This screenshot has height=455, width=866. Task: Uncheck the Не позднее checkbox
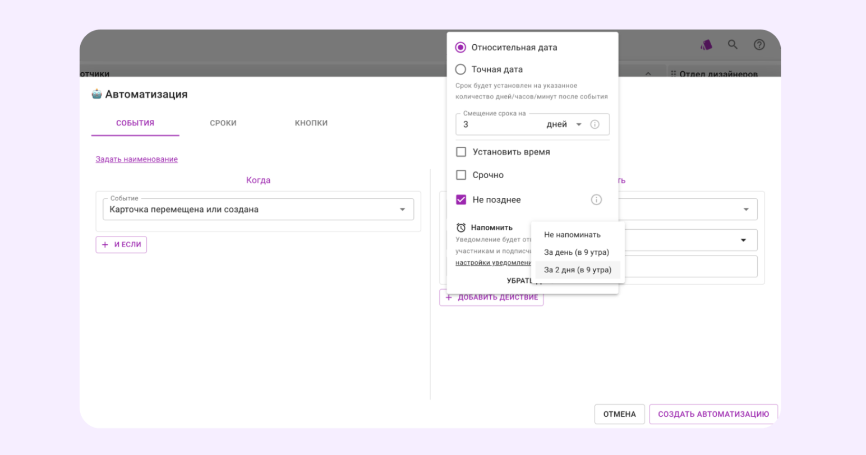461,199
